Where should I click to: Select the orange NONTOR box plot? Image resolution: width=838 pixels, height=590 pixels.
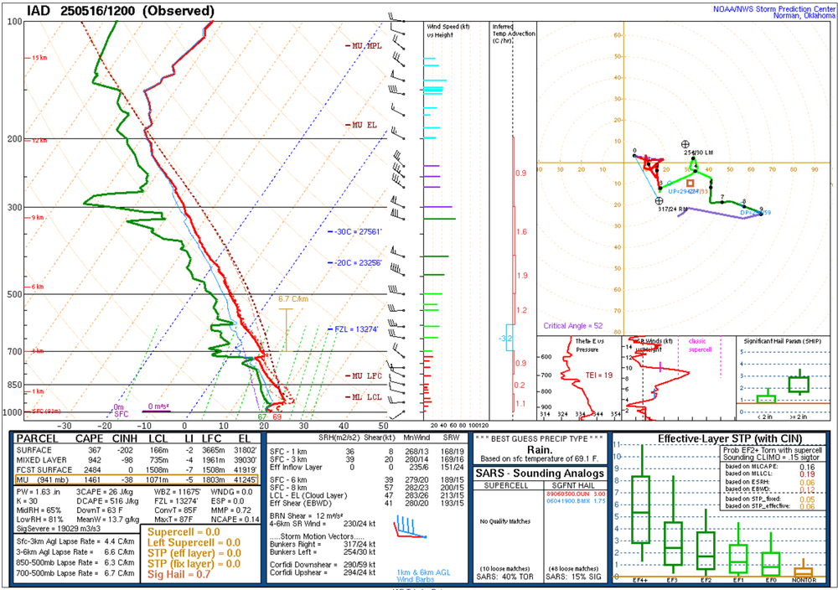(x=803, y=571)
